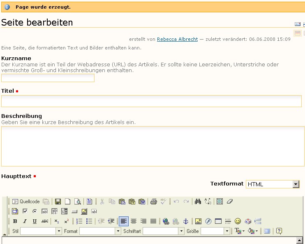Viewport: 305px width, 244px height.
Task: Open find binoculars icon
Action: pyautogui.click(x=198, y=202)
